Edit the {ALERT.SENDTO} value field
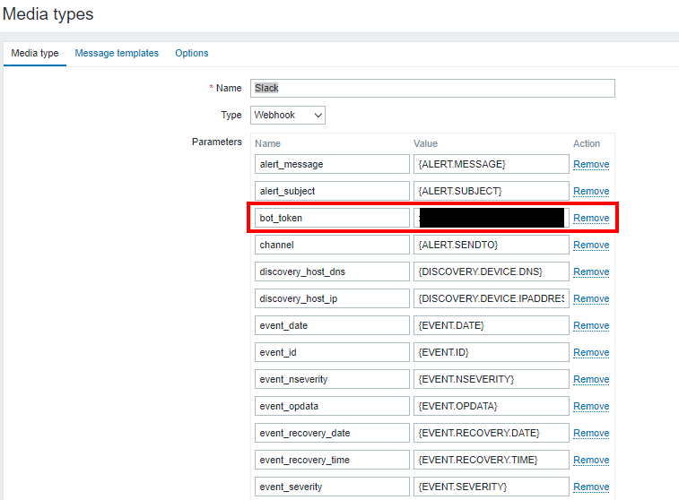Viewport: 679px width, 500px height. pyautogui.click(x=491, y=245)
